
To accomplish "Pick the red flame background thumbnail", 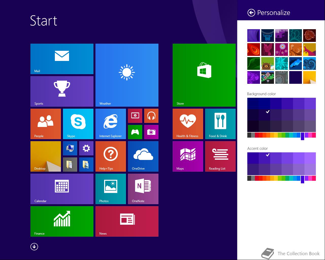I will (x=254, y=50).
